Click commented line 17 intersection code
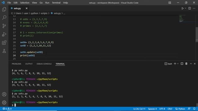The image size is (198, 111). pyautogui.click(x=41, y=32)
